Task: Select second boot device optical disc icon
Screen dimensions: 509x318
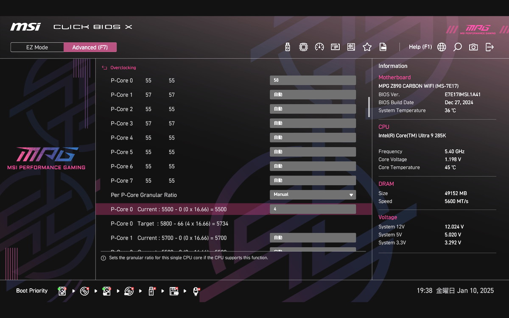Action: [84, 291]
